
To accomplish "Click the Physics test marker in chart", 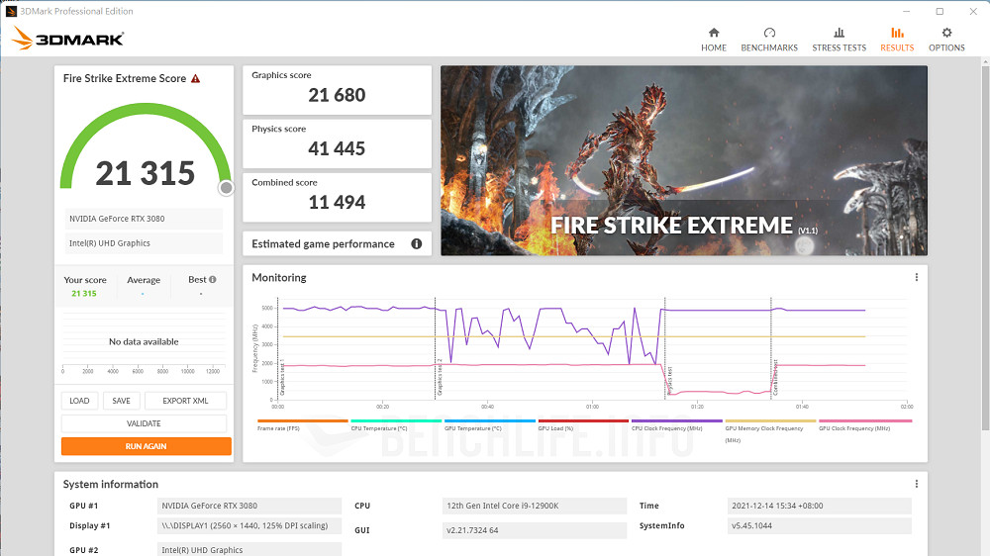I will coord(670,381).
